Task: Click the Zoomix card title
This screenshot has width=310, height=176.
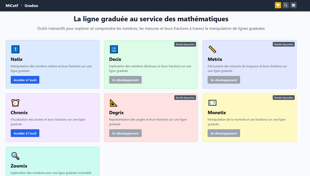Action: click(19, 166)
